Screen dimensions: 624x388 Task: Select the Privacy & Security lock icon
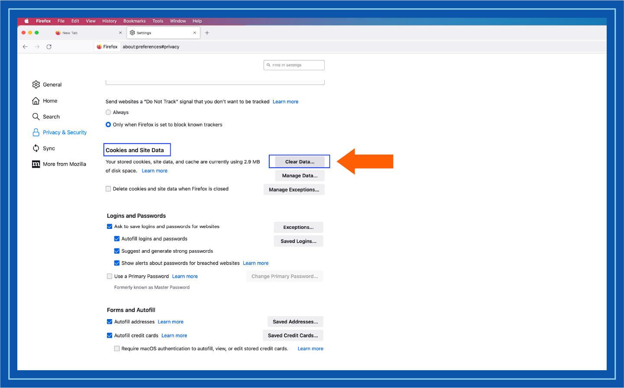(36, 132)
